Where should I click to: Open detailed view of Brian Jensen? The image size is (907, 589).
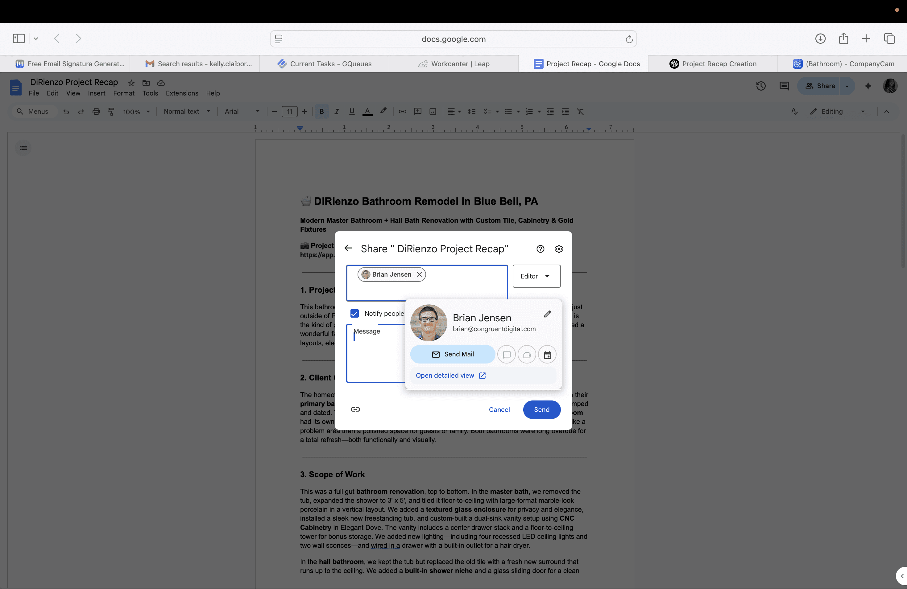[450, 376]
